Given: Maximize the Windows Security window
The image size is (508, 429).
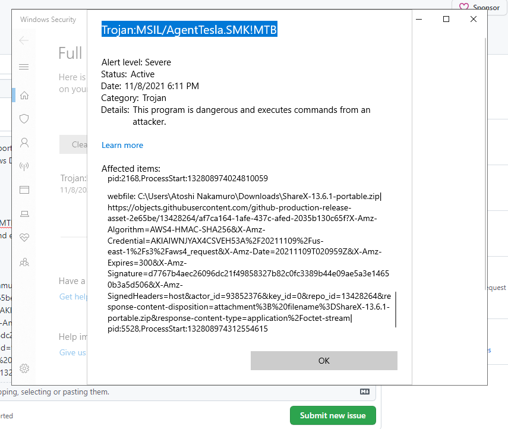Looking at the screenshot, I should point(446,19).
